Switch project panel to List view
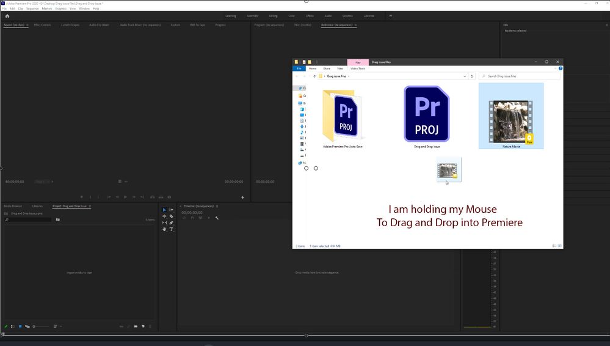This screenshot has width=610, height=346. click(x=13, y=326)
